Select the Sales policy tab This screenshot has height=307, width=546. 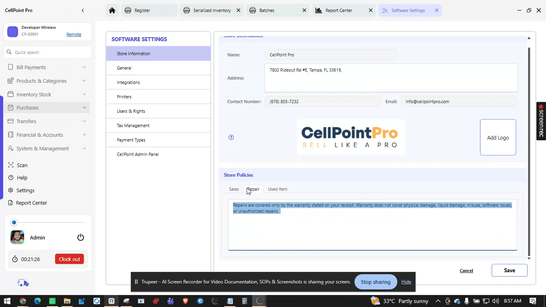234,189
